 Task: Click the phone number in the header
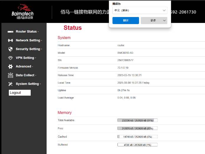(183, 12)
